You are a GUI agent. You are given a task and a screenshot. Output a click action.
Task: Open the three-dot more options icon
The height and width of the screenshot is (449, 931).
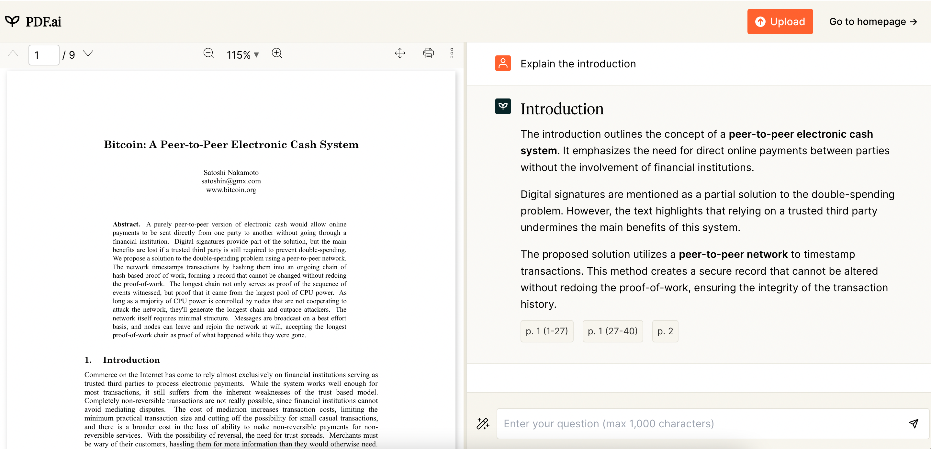(x=452, y=53)
